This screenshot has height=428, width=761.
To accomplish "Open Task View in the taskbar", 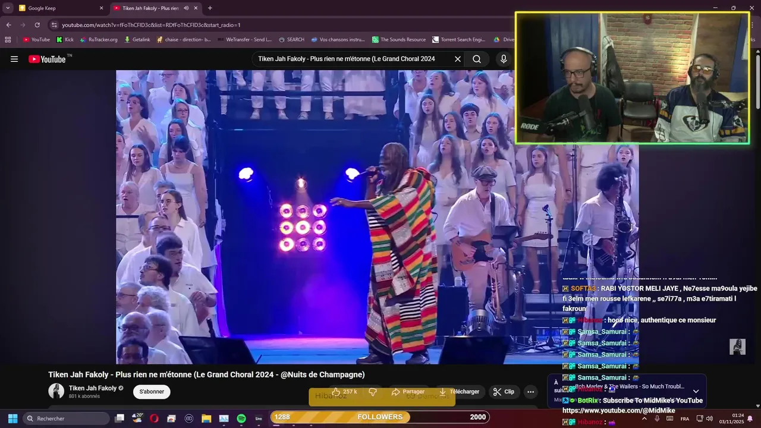I will (x=120, y=418).
